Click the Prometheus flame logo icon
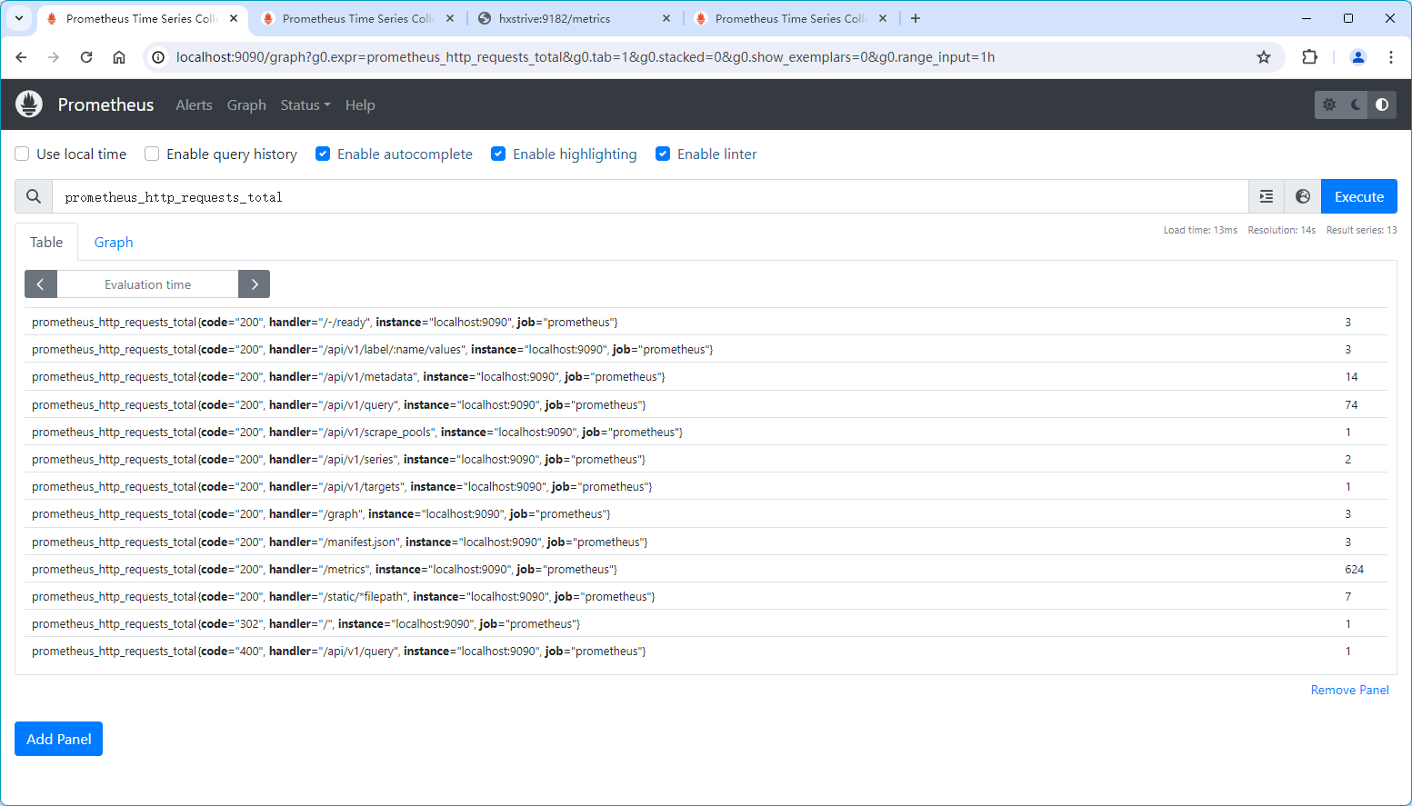The image size is (1412, 806). click(29, 104)
